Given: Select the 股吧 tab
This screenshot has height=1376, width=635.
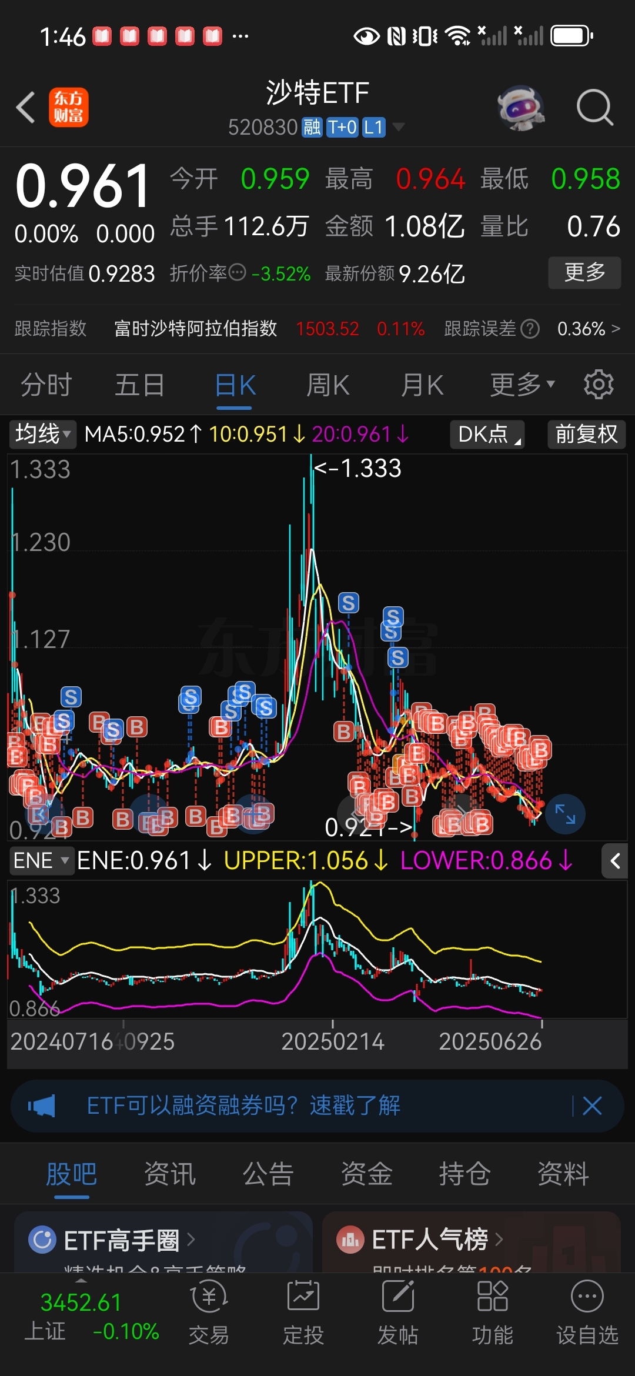Looking at the screenshot, I should pyautogui.click(x=71, y=1174).
